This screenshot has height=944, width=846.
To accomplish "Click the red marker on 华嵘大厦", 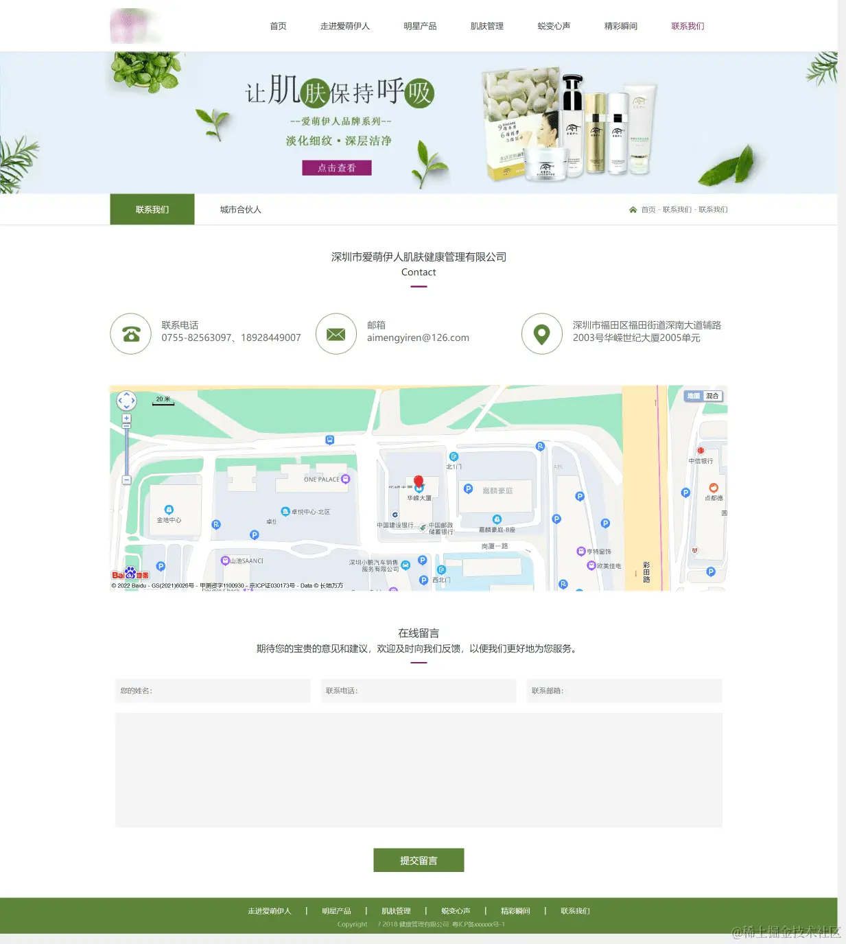I will (x=419, y=482).
